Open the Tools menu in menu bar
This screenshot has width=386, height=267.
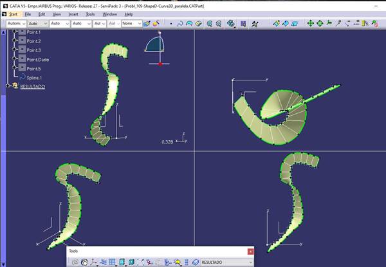click(x=91, y=14)
